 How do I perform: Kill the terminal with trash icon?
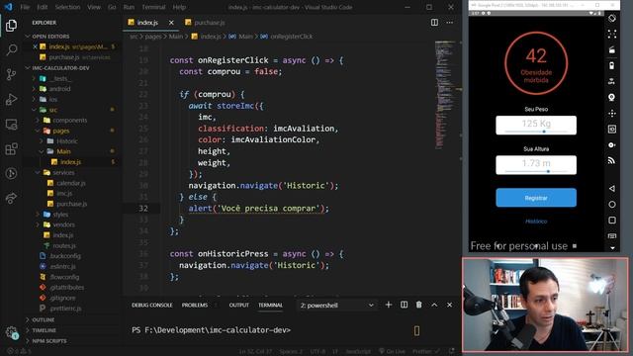[419, 305]
